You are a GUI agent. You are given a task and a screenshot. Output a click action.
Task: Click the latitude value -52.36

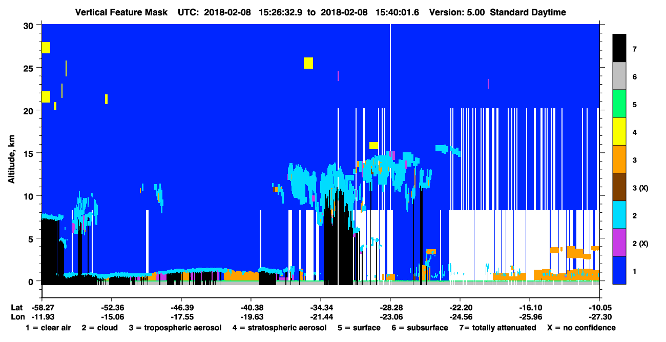click(x=111, y=308)
